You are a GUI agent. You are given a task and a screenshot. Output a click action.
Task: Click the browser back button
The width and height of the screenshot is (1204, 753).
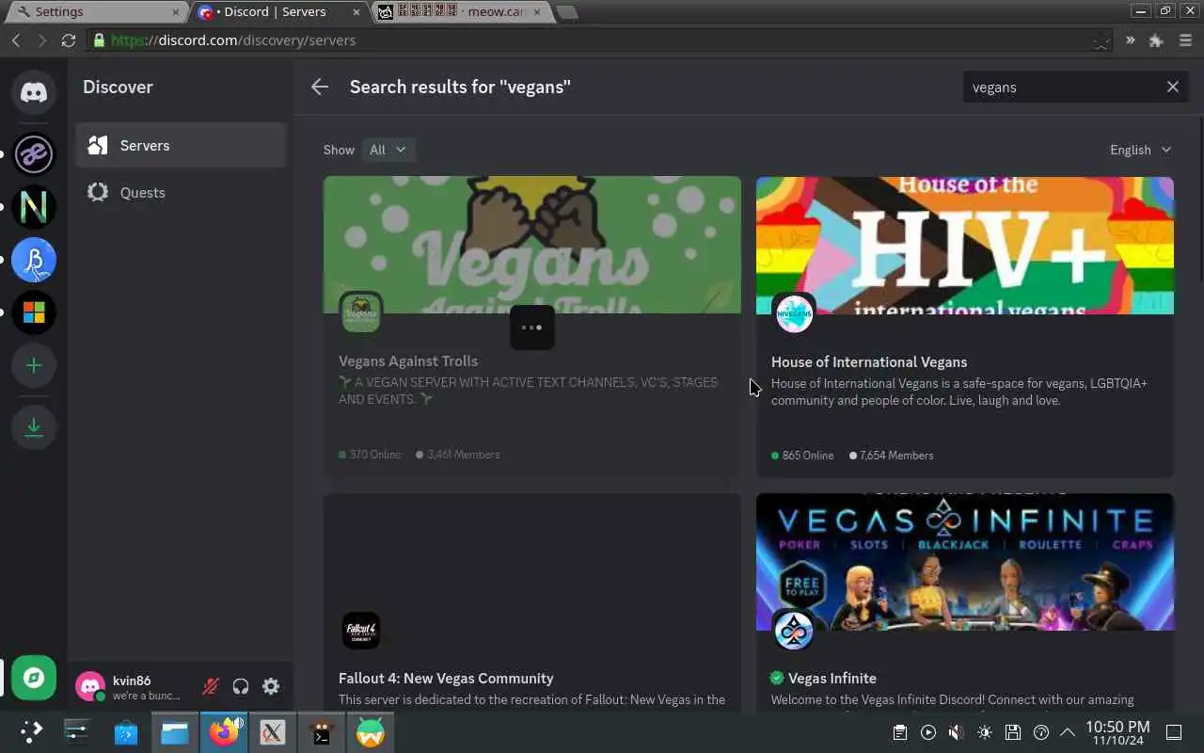click(16, 40)
